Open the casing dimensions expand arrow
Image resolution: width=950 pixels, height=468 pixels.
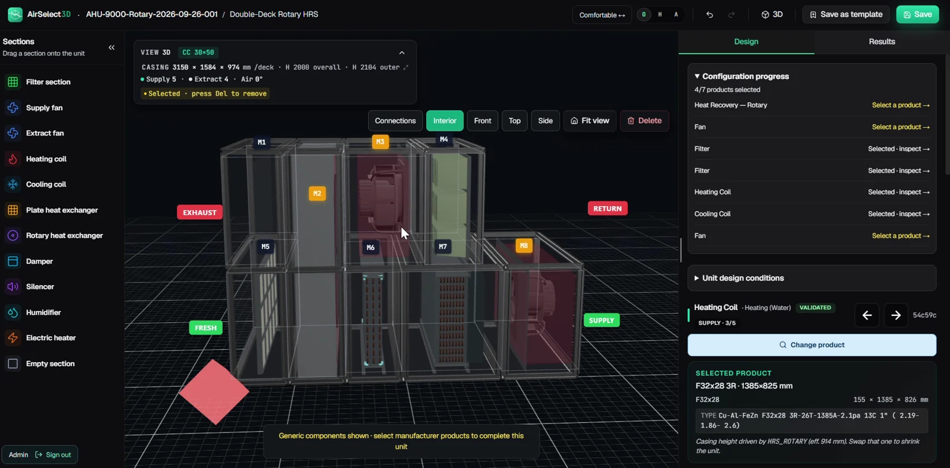[x=406, y=68]
